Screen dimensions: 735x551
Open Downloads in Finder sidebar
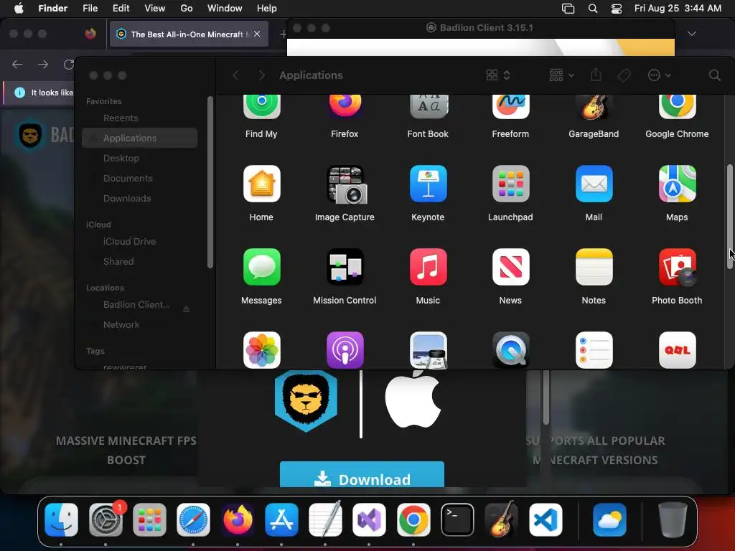coord(127,199)
